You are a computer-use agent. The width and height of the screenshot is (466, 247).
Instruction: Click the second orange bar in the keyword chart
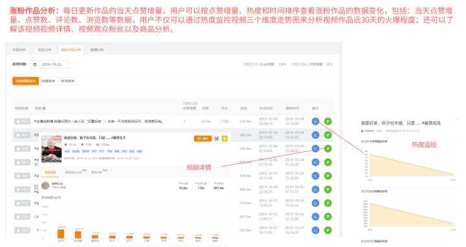[x=78, y=235]
